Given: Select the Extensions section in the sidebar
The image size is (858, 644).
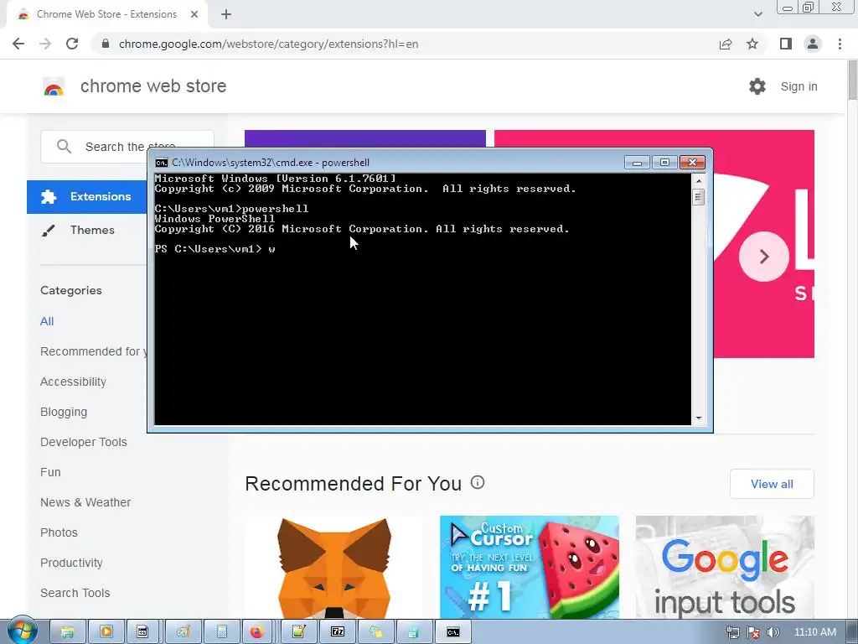Looking at the screenshot, I should (x=87, y=196).
